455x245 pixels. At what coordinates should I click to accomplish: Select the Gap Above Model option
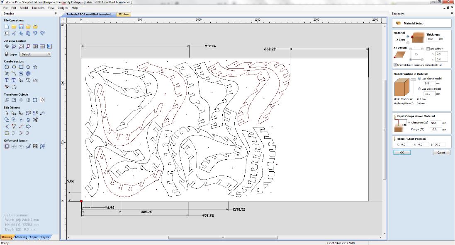point(419,79)
